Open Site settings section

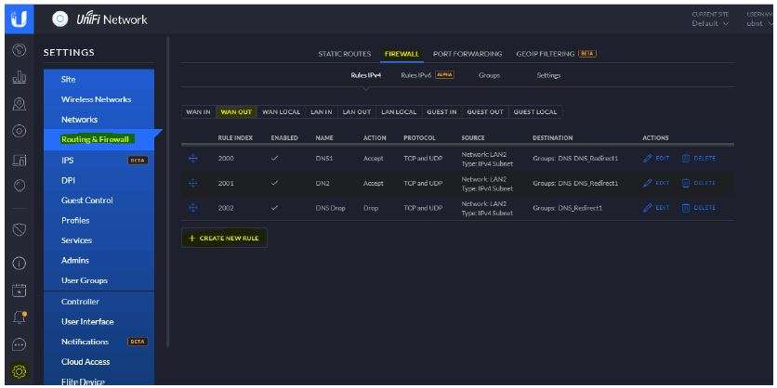tap(99, 79)
